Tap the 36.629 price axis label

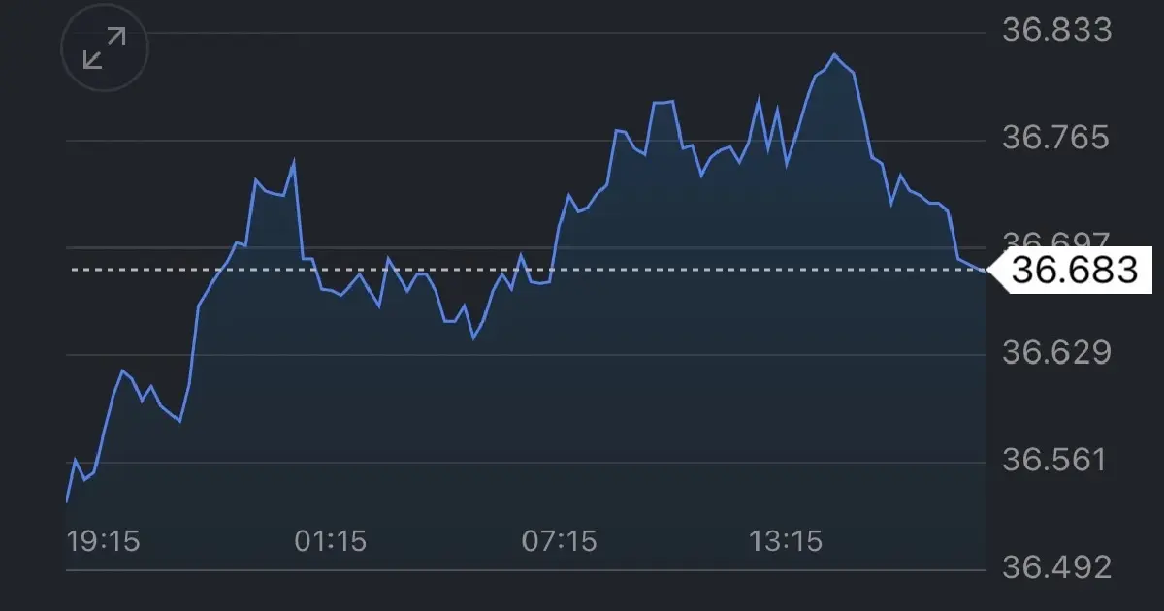pyautogui.click(x=1056, y=353)
